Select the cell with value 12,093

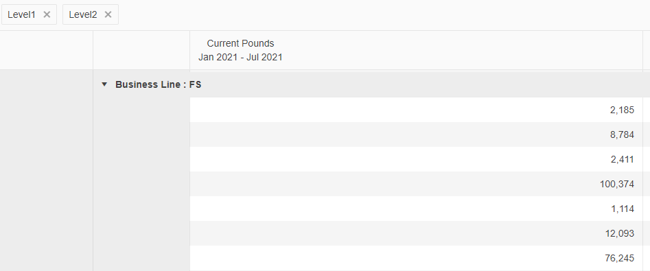[416, 233]
